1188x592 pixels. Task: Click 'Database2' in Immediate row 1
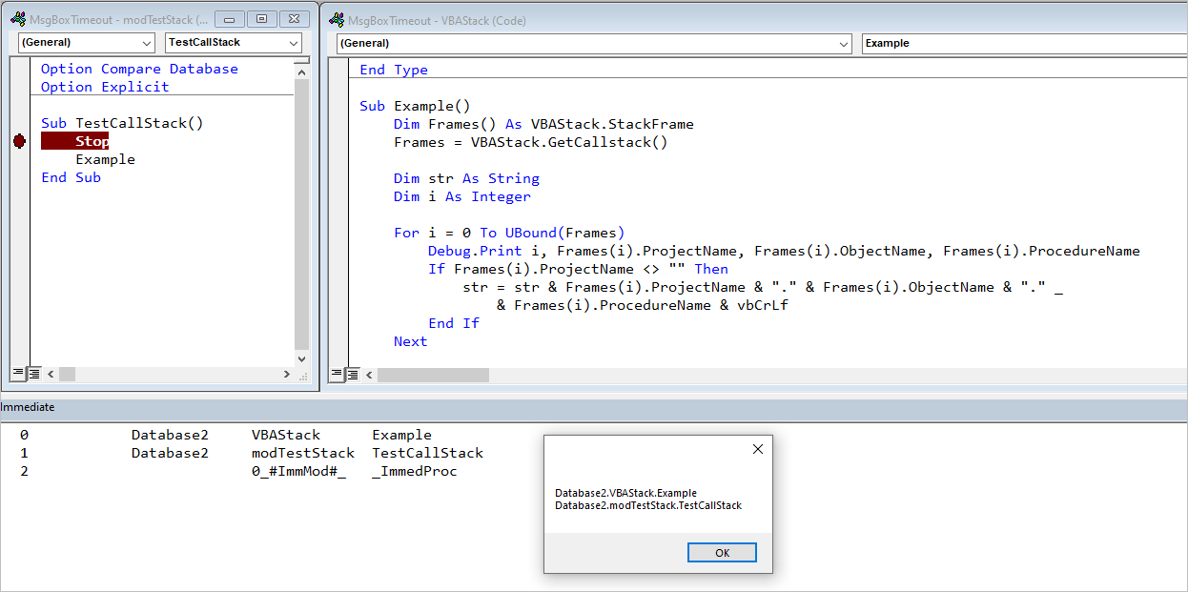pyautogui.click(x=170, y=453)
